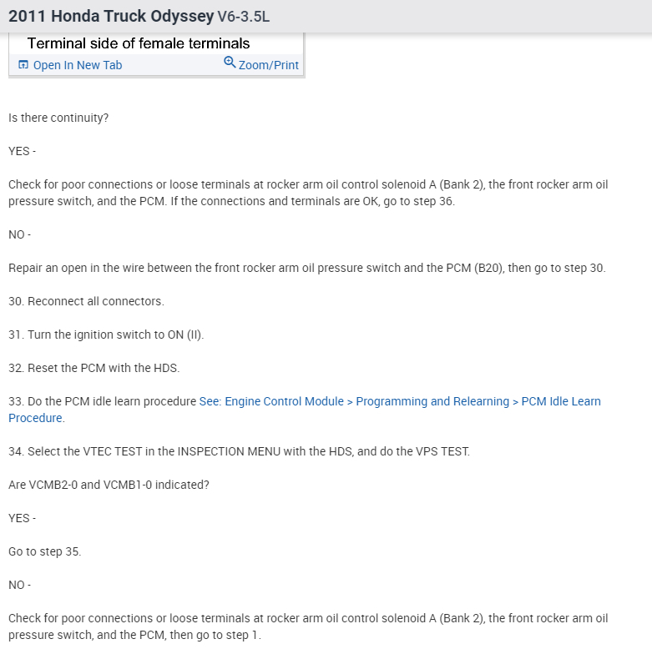
Task: Click the YES answer below the VCMB question
Action: [x=22, y=518]
